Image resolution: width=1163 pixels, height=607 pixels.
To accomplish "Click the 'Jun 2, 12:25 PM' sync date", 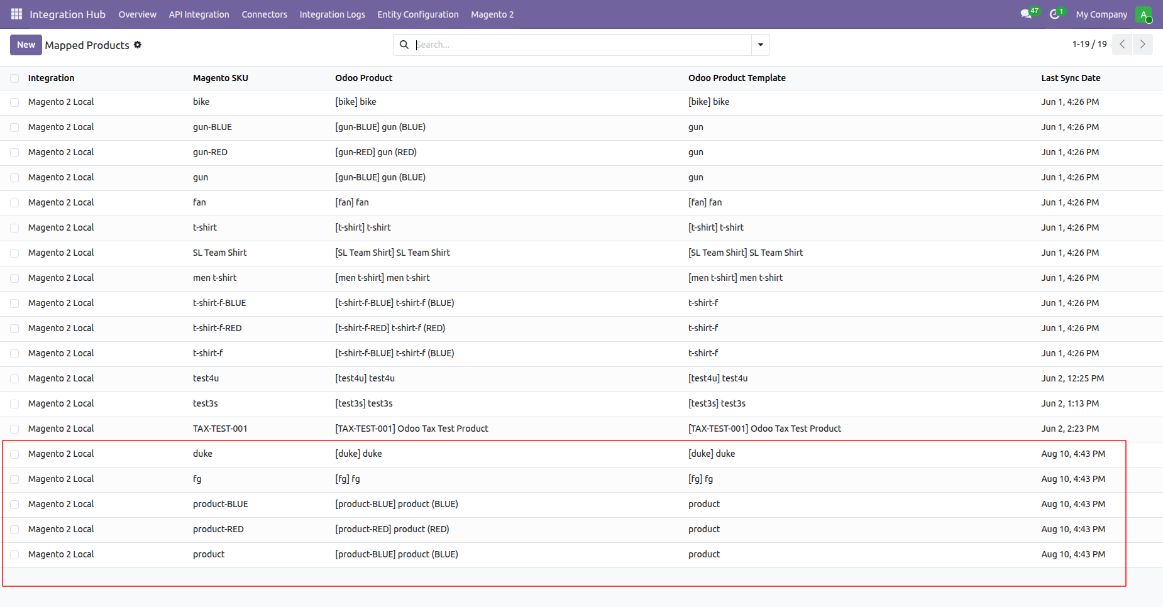I will [x=1072, y=378].
